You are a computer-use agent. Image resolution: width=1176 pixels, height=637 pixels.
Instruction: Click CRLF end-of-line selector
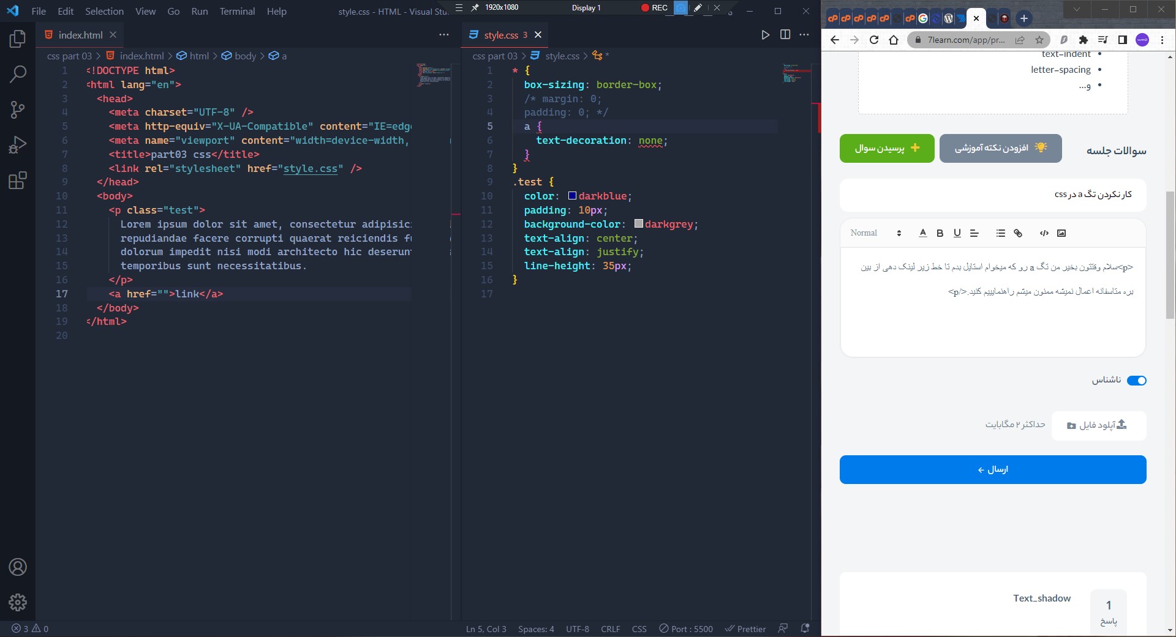pyautogui.click(x=610, y=628)
